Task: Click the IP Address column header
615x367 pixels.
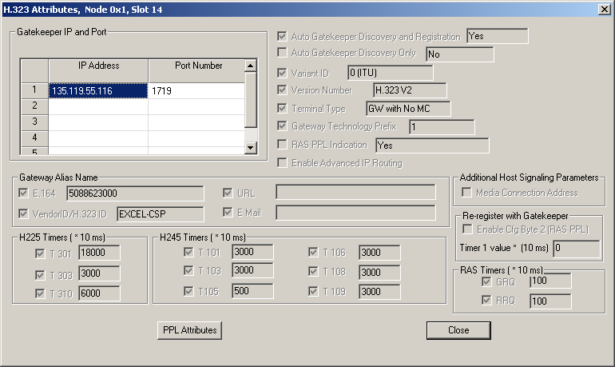Action: click(98, 66)
